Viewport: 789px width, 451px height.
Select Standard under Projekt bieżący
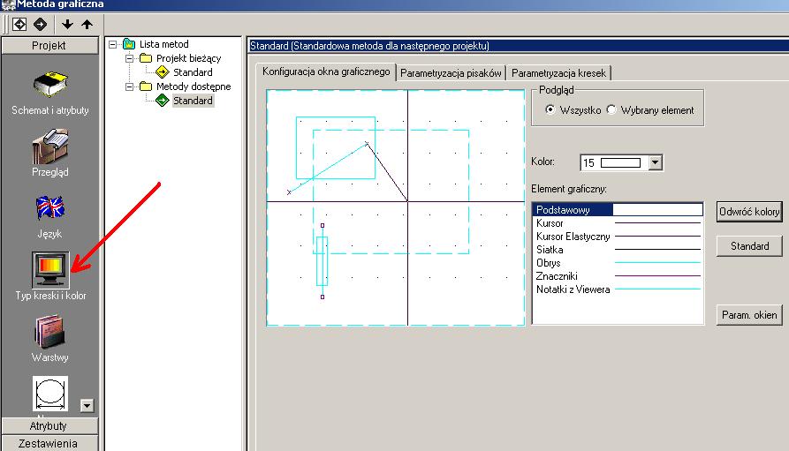[x=193, y=72]
